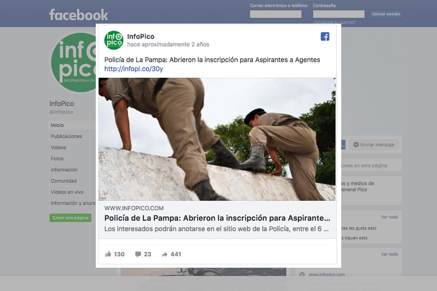The image size is (437, 291).
Task: Open the www.infopico.com website link
Action: [327, 275]
